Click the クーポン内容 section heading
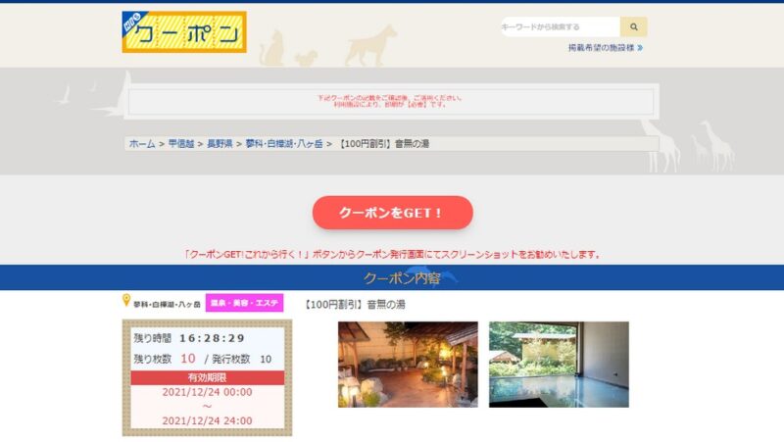Image resolution: width=784 pixels, height=442 pixels. (x=402, y=278)
